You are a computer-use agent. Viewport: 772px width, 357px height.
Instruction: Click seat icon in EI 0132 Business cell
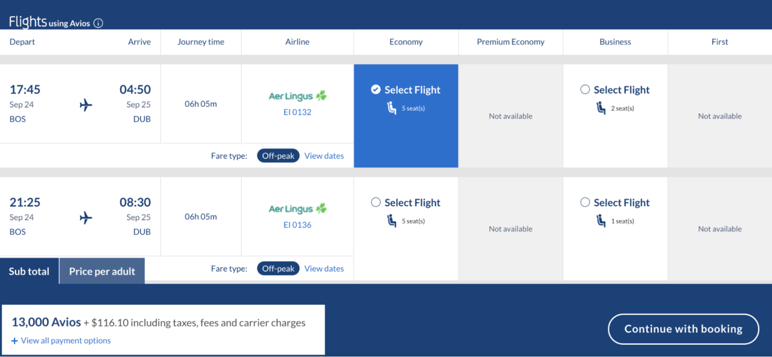click(602, 108)
